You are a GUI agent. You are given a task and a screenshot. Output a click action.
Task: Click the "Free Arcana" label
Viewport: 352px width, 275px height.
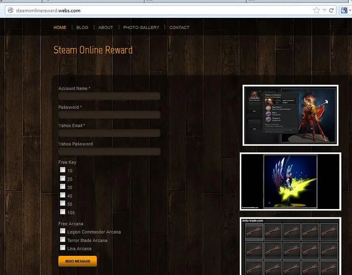coord(71,224)
